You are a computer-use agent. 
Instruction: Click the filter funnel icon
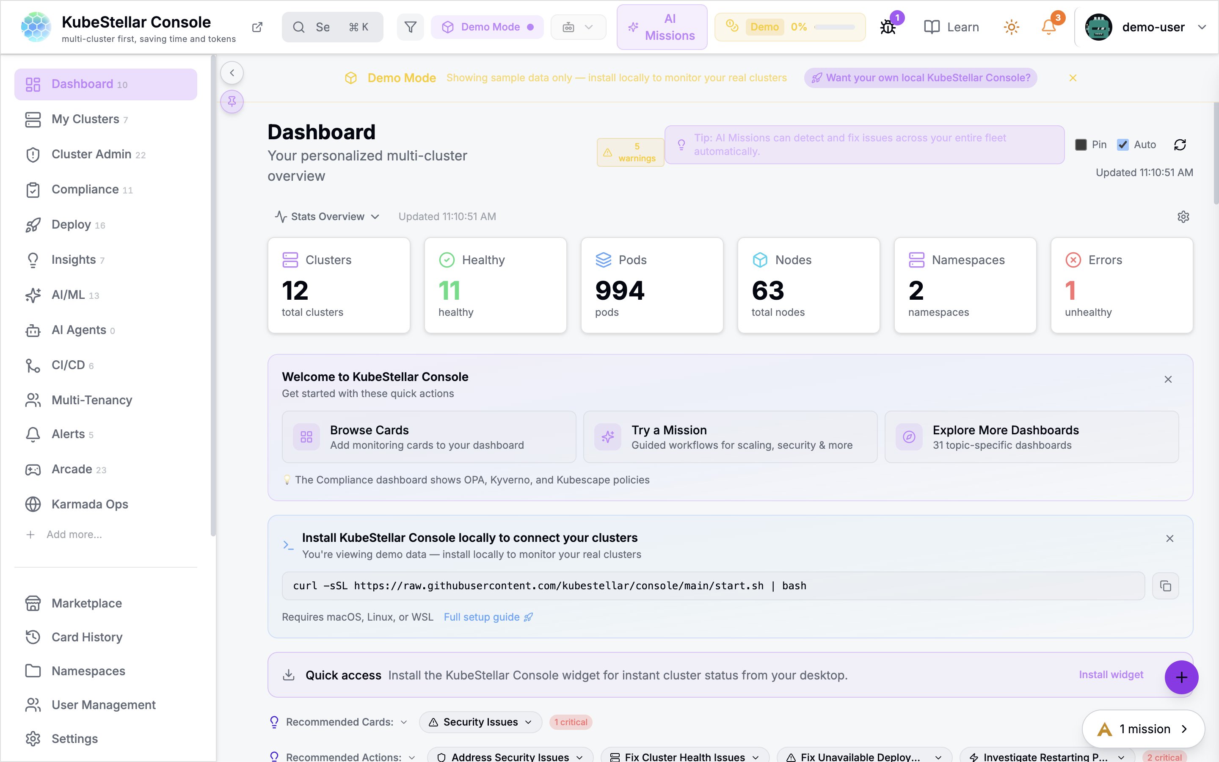coord(411,27)
